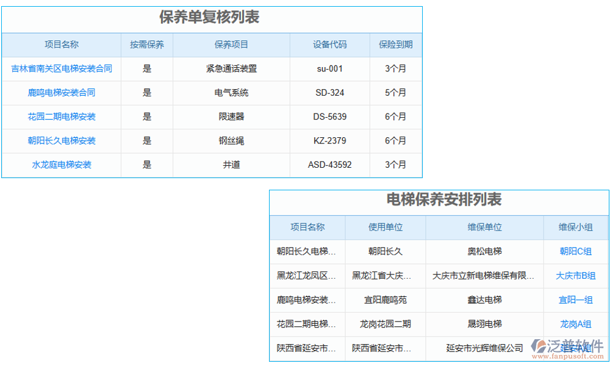The width and height of the screenshot is (610, 366).
Task: Click the 按需保养 column header
Action: pos(146,45)
